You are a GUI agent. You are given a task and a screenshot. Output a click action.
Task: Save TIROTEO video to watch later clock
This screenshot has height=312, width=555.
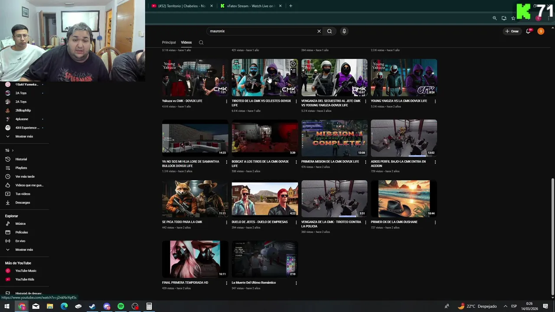point(293,64)
